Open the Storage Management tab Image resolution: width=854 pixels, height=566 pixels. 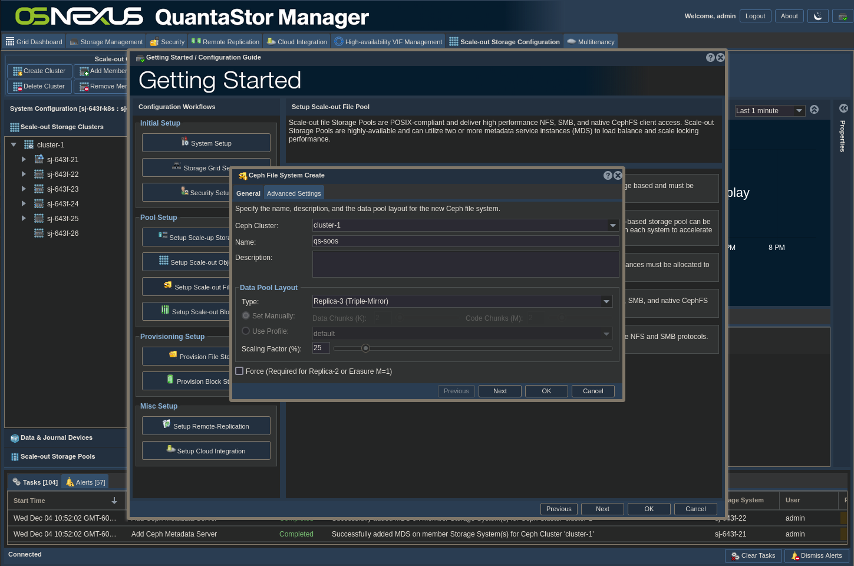pyautogui.click(x=106, y=42)
